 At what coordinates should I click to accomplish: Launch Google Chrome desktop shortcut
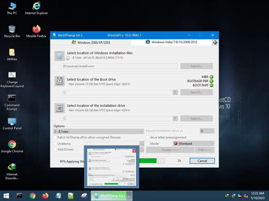(x=12, y=147)
